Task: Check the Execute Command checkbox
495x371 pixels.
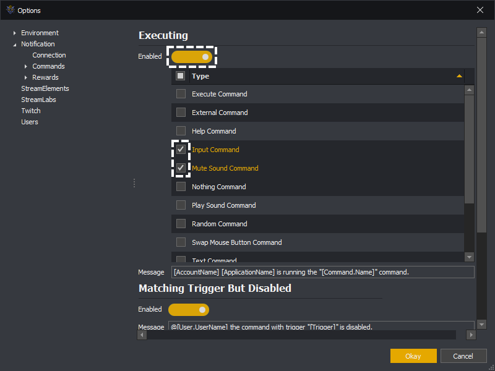Action: 181,94
